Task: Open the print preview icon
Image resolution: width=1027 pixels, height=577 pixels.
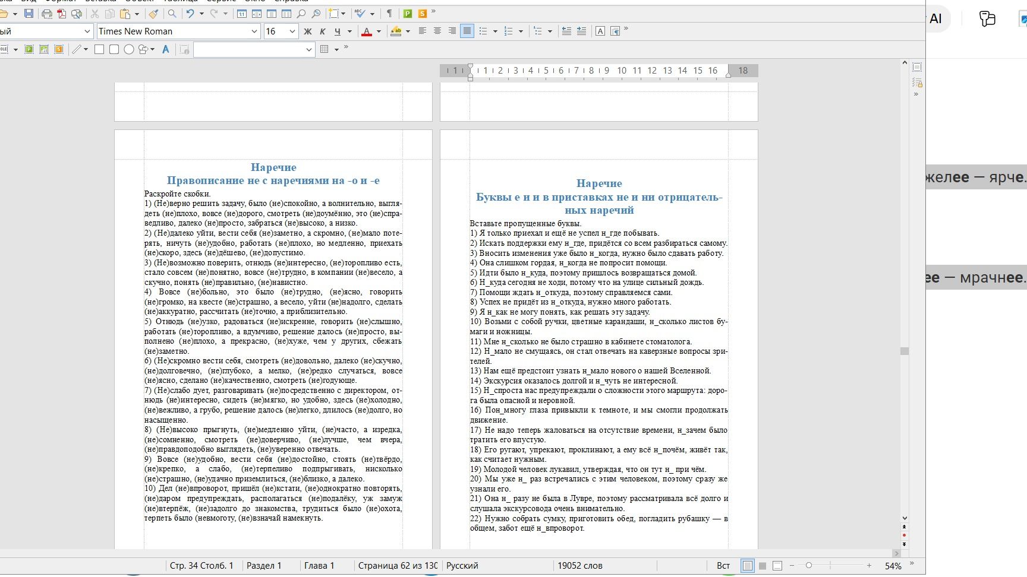Action: coord(77,14)
